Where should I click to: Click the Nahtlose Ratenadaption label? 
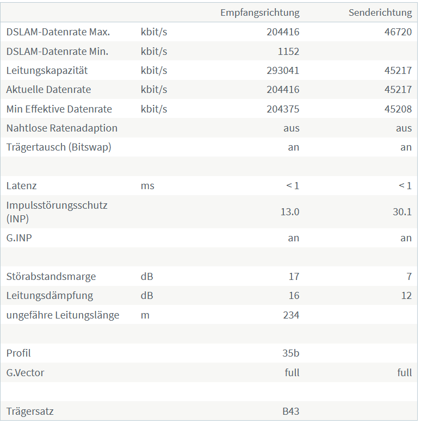point(61,128)
